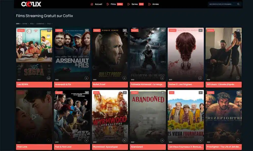Click the play icon on First Love poster

[x=34, y=117]
